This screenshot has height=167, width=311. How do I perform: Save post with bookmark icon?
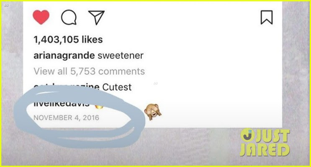[267, 18]
